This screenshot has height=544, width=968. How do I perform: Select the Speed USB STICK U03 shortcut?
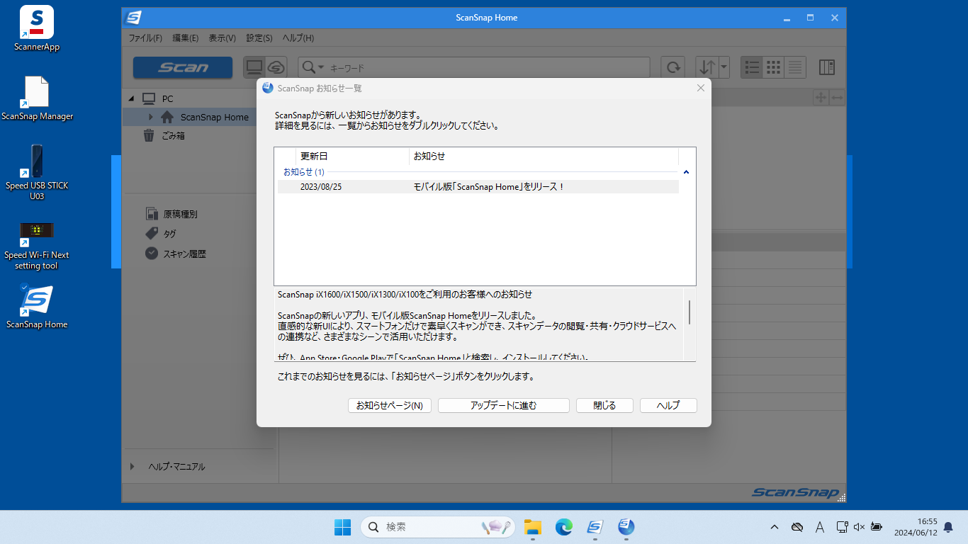pyautogui.click(x=37, y=172)
